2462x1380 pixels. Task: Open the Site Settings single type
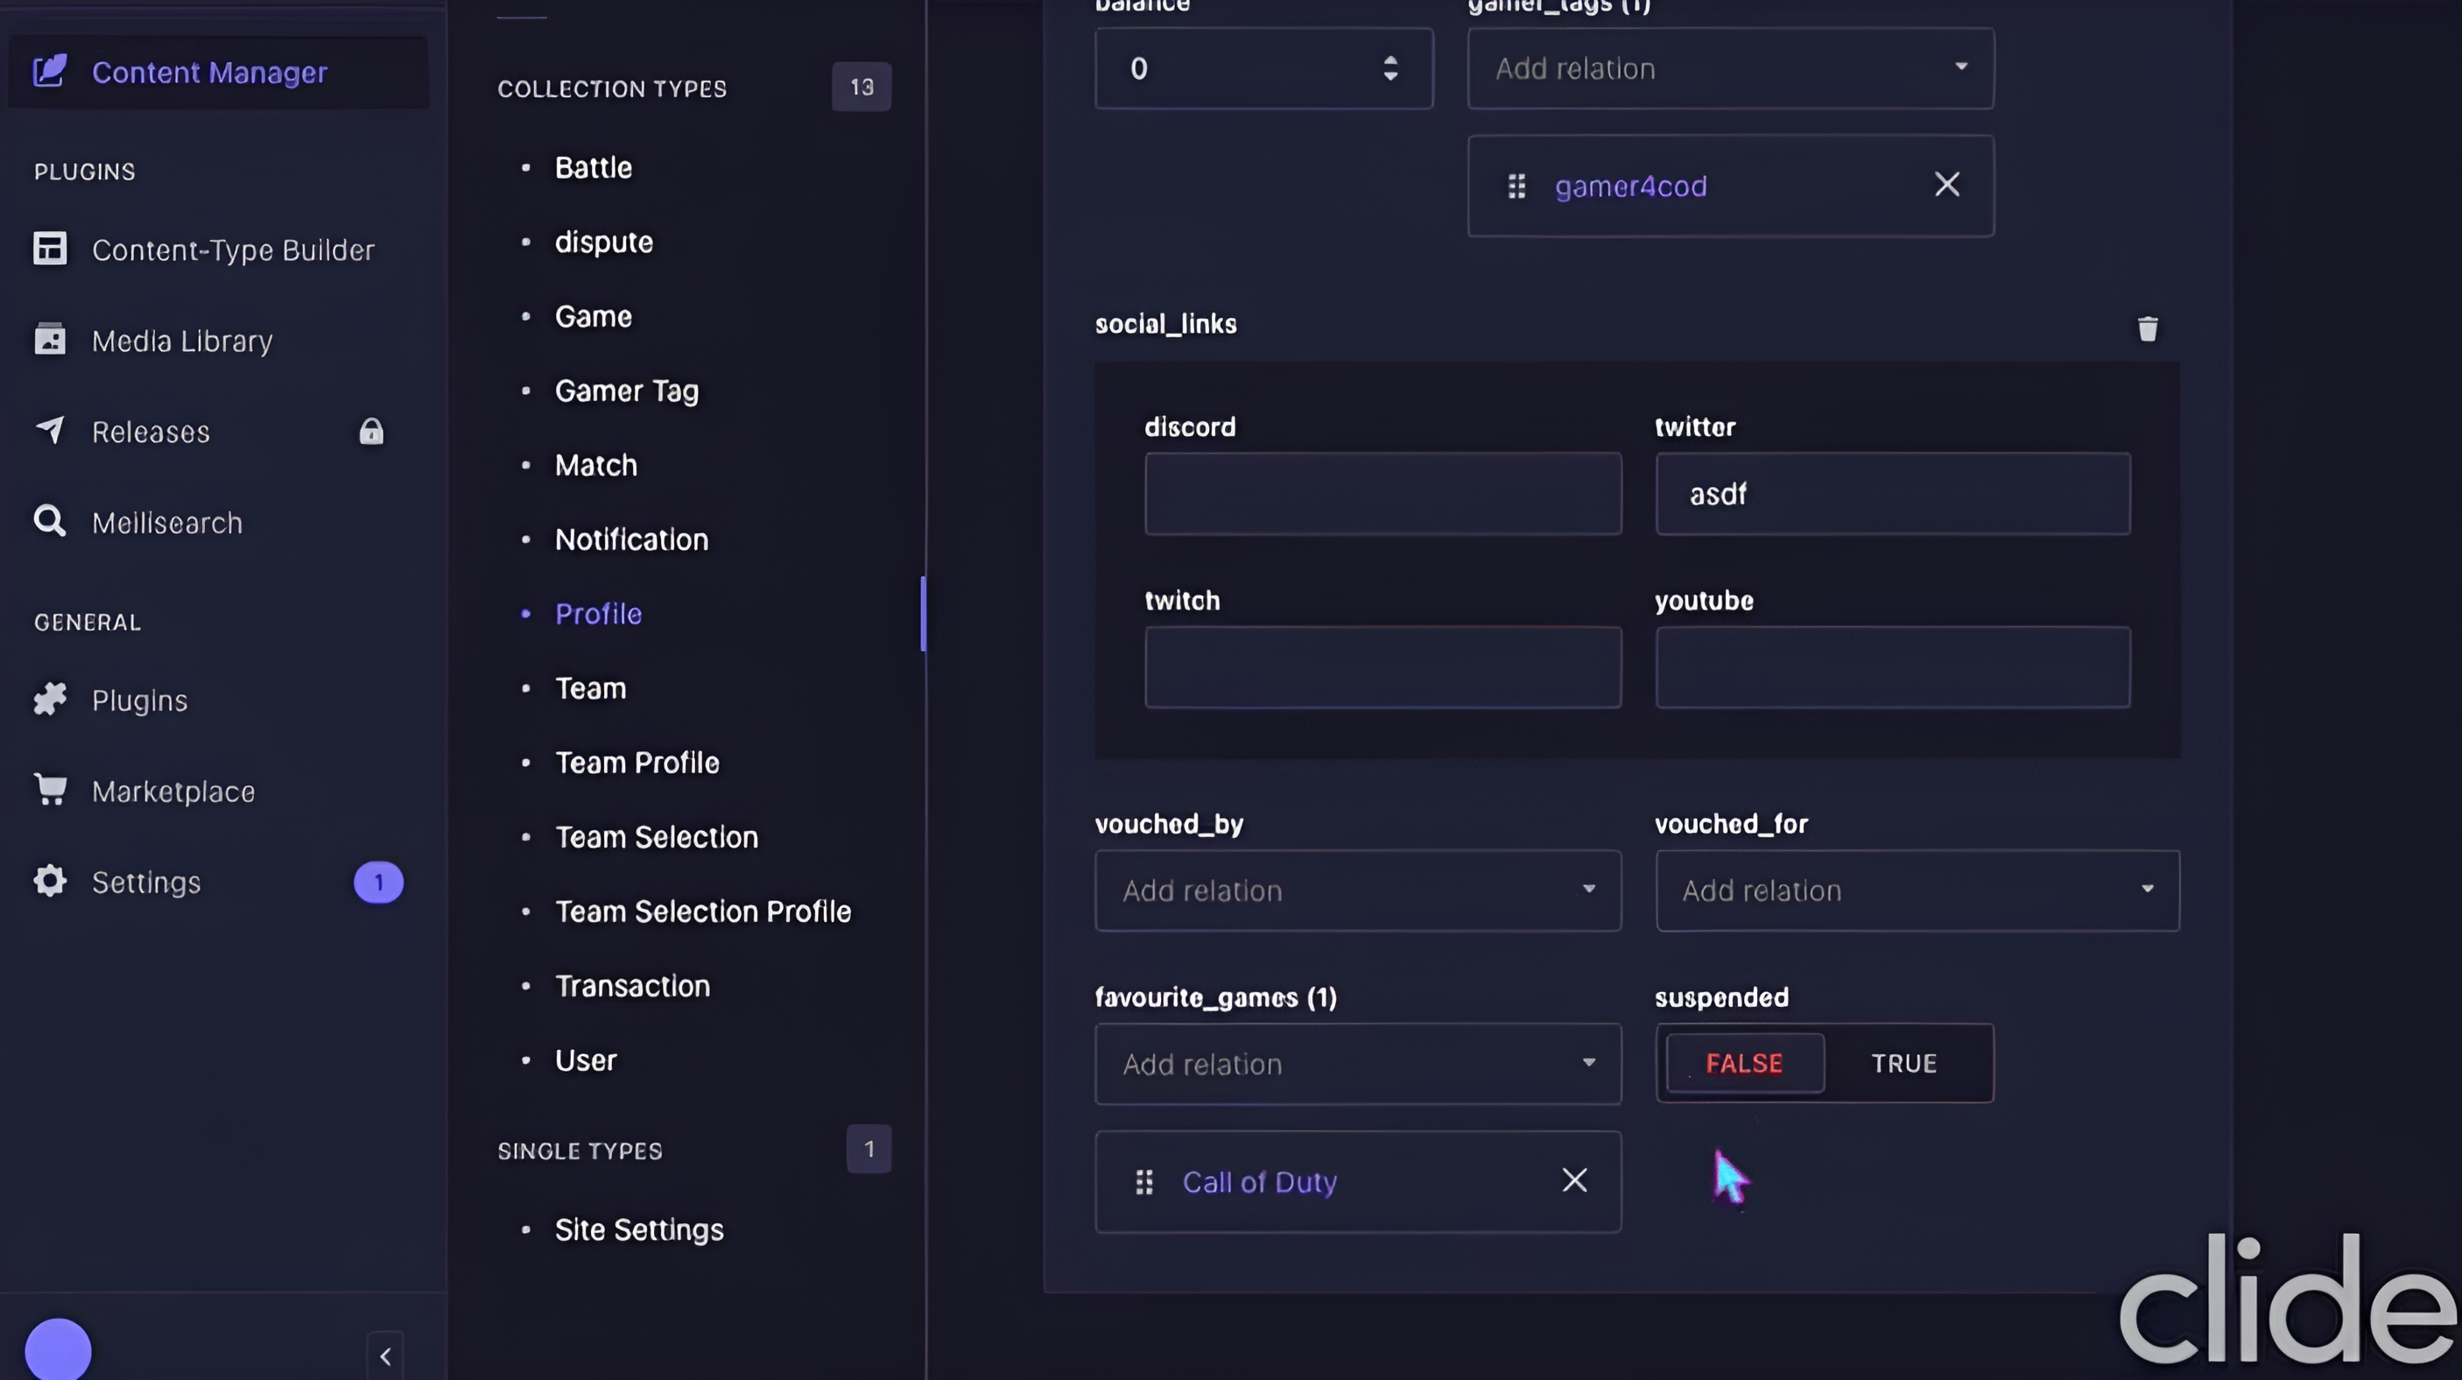[x=639, y=1229]
